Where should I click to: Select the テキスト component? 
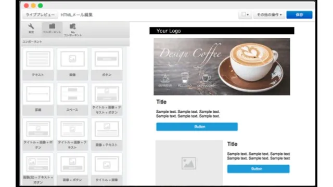pos(38,64)
